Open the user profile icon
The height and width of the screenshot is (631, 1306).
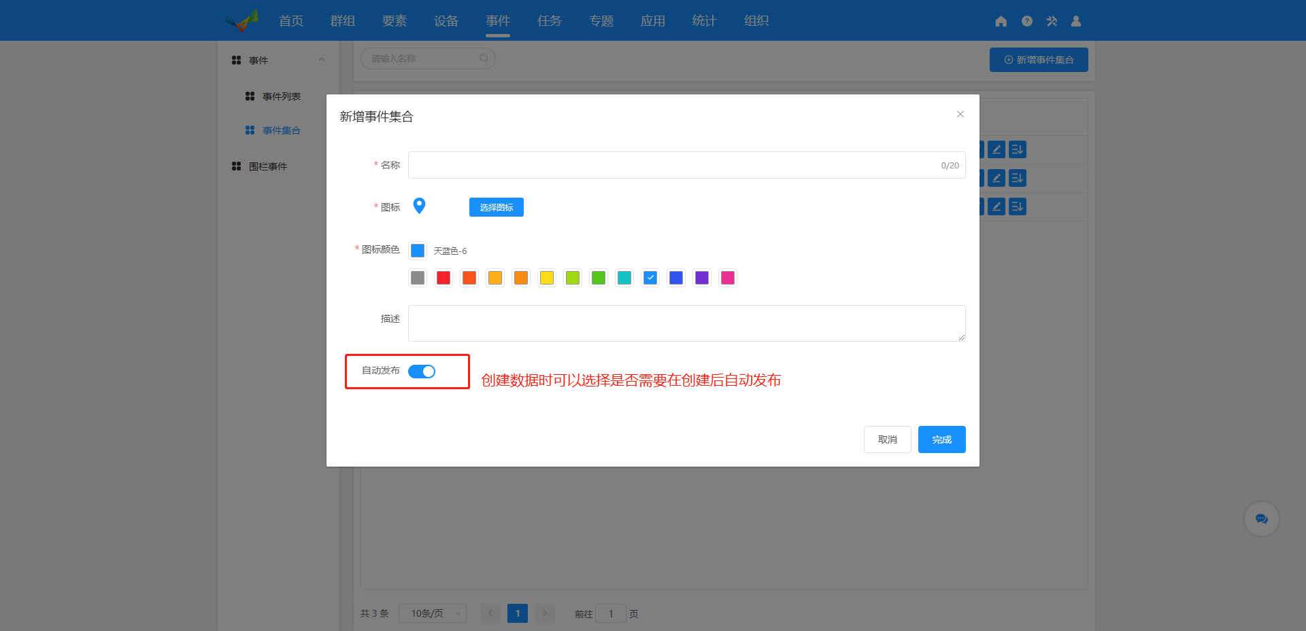1076,21
